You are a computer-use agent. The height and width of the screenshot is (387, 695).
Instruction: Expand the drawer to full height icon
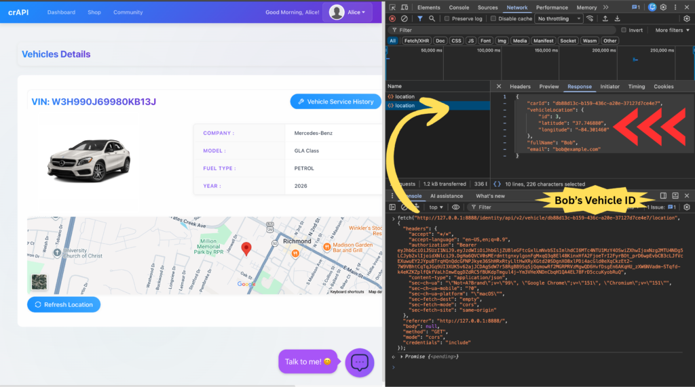675,196
